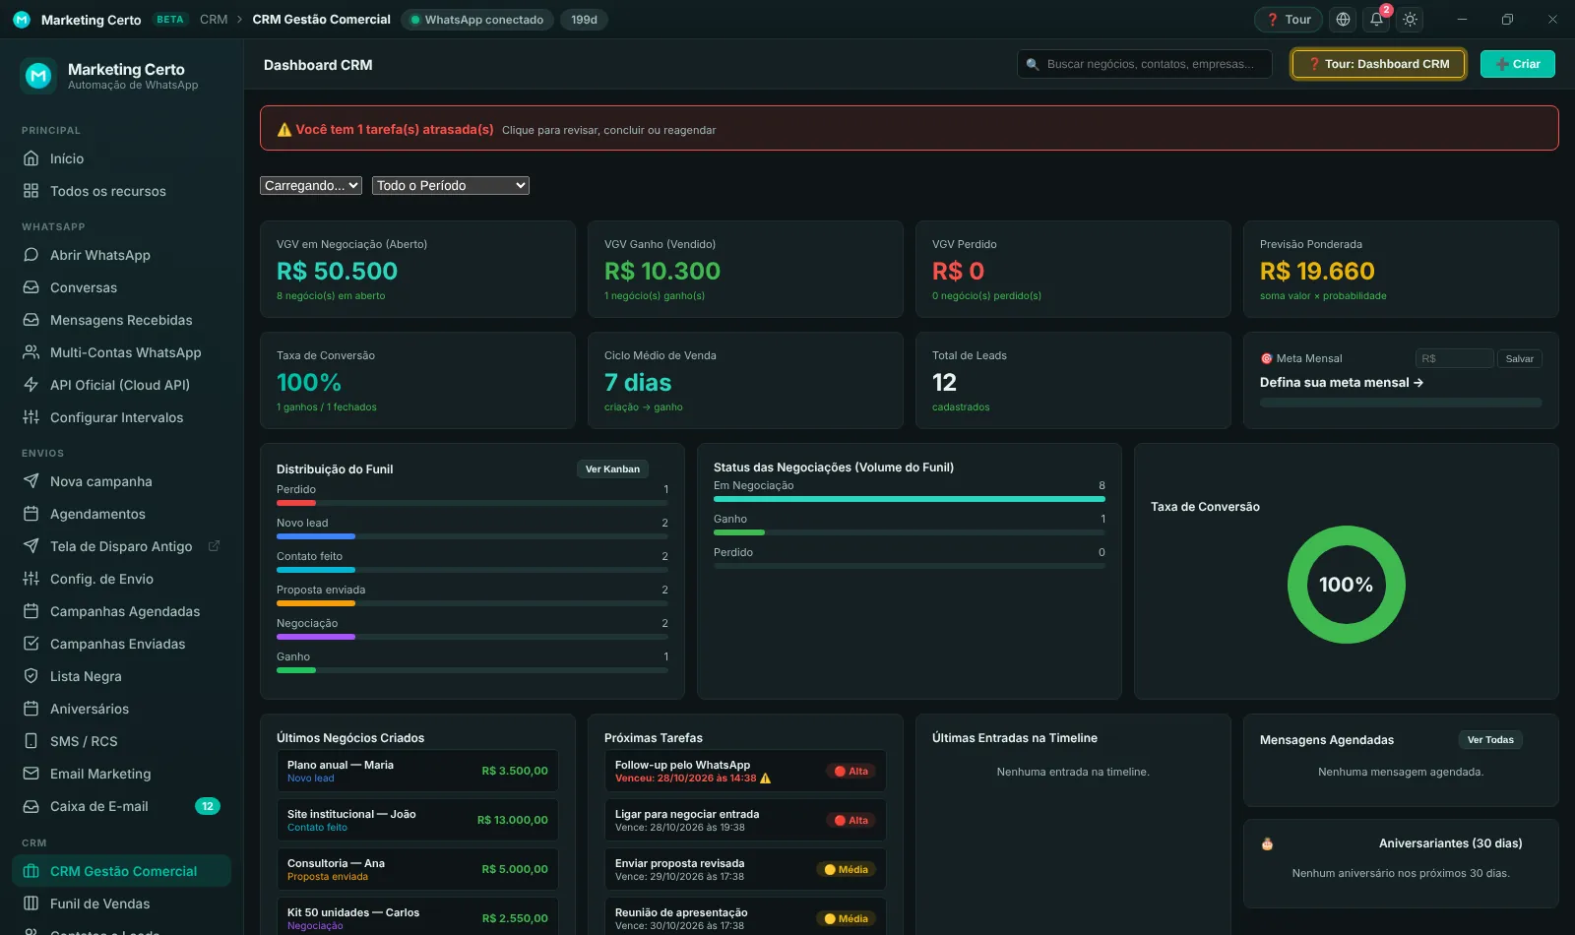Select CRM Gestão Comercial sidebar item
The width and height of the screenshot is (1575, 935).
pyautogui.click(x=121, y=871)
